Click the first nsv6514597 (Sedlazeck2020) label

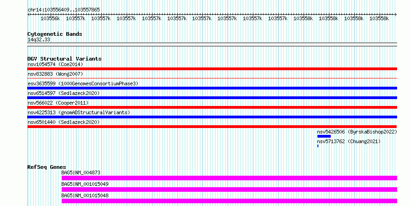pos(64,93)
